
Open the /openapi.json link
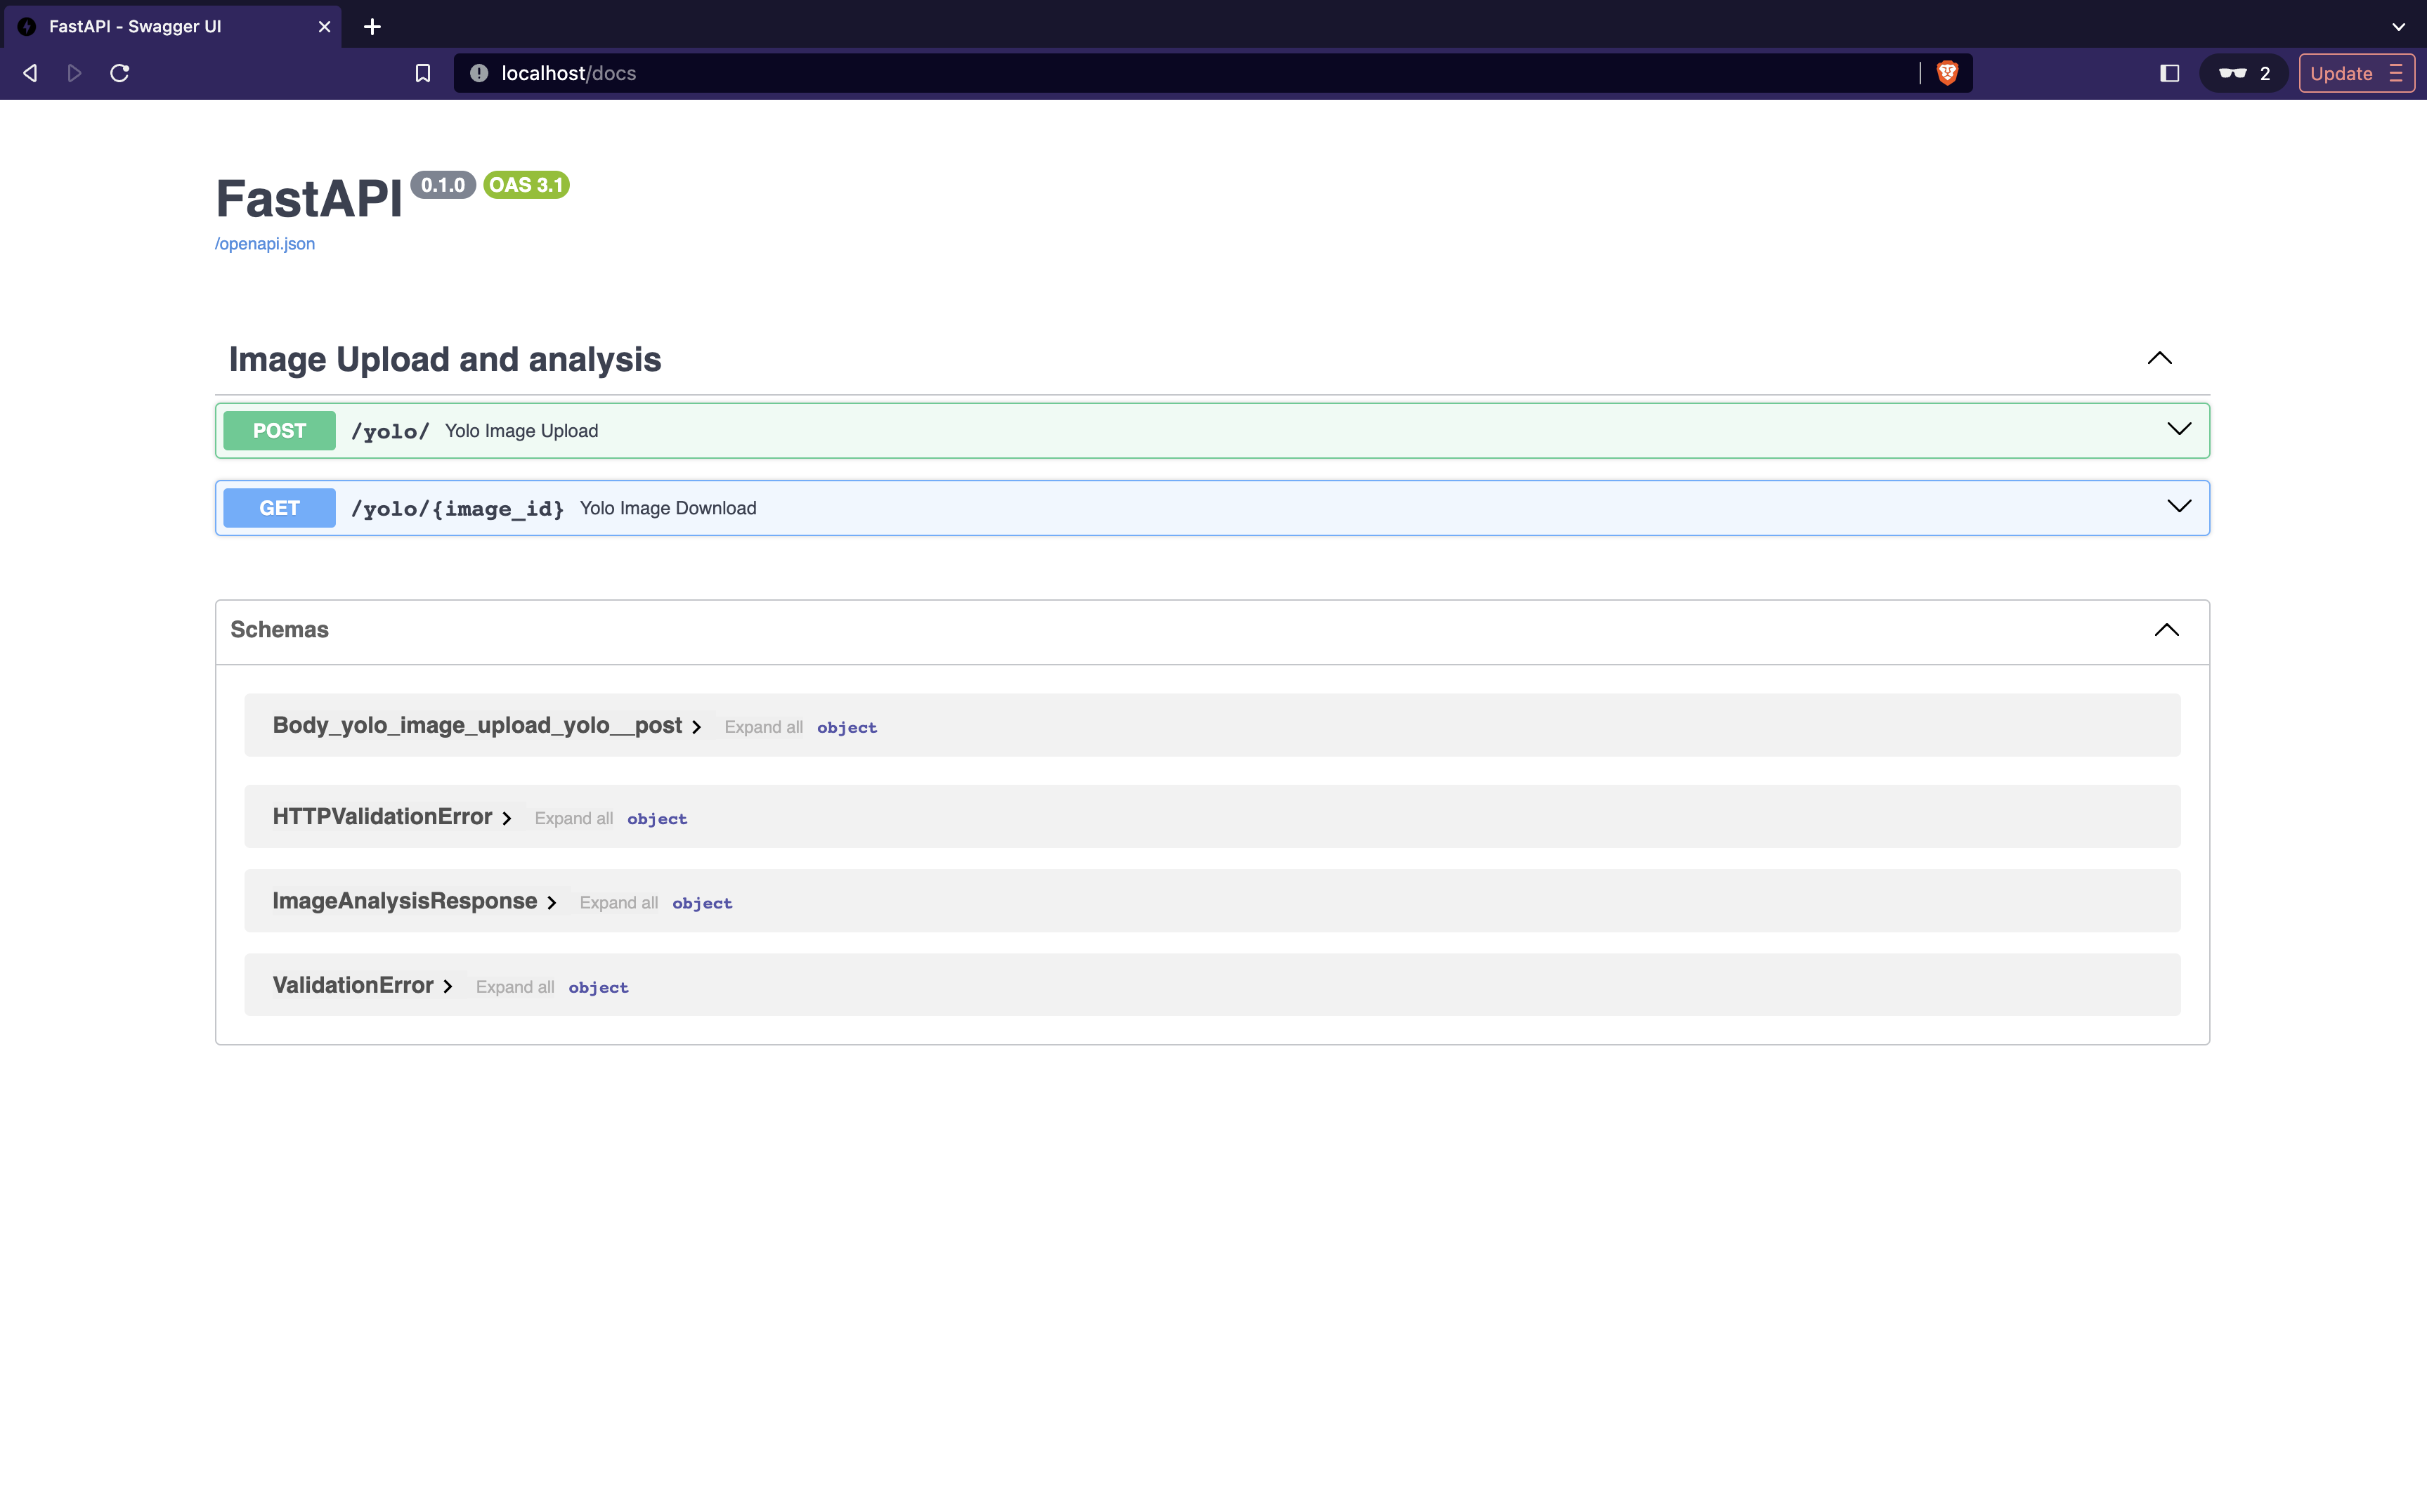pyautogui.click(x=265, y=244)
